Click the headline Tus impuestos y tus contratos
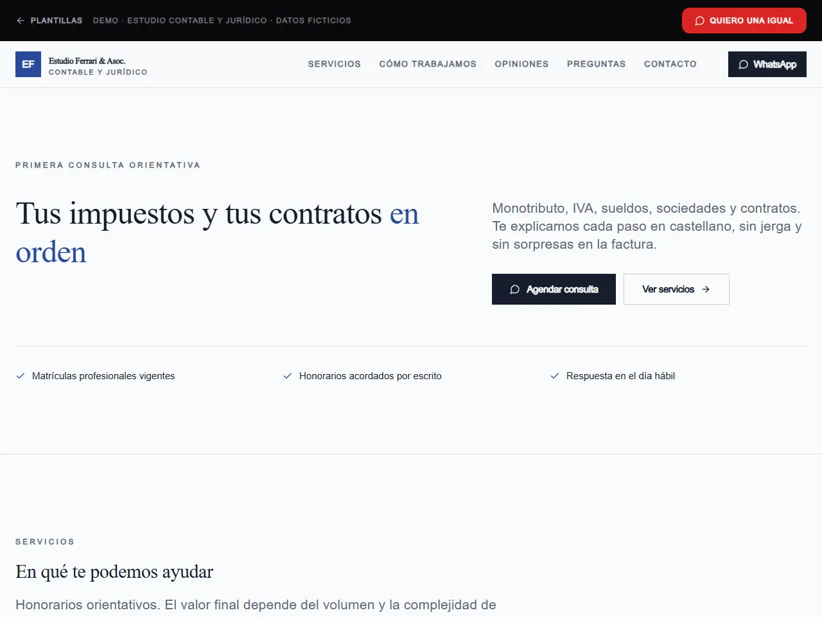822x617 pixels. (x=199, y=213)
